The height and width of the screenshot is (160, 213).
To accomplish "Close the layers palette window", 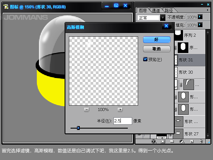I will (x=208, y=4).
